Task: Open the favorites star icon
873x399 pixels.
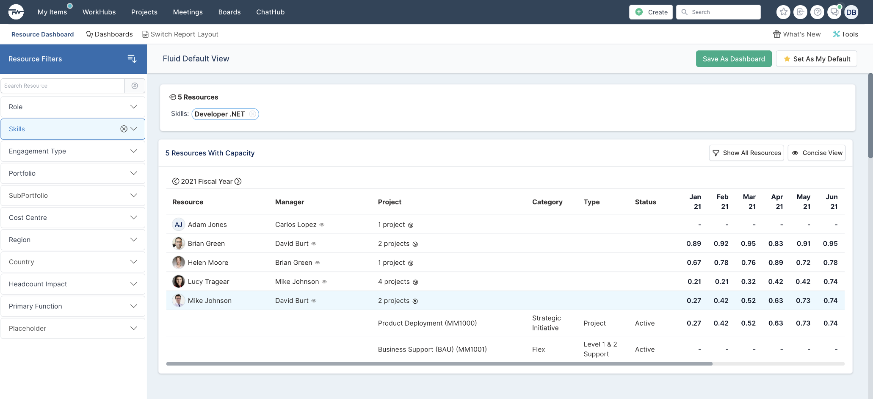Action: coord(783,12)
